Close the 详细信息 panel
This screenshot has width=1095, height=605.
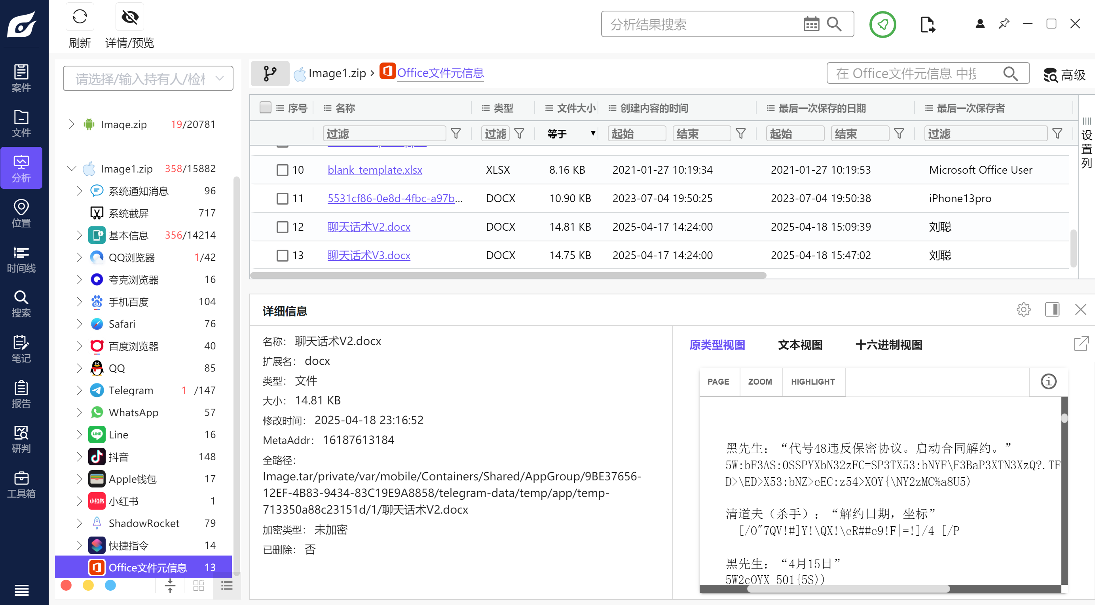pos(1080,309)
